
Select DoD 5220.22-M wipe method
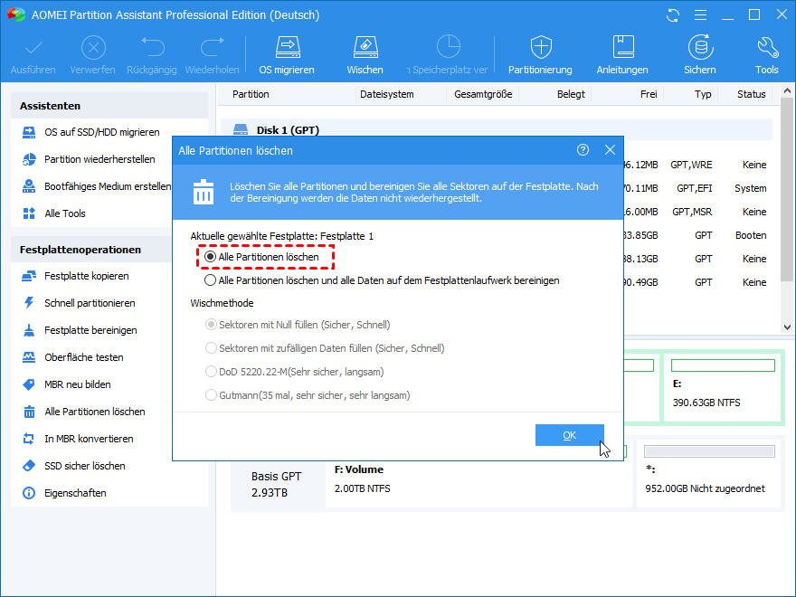[211, 372]
